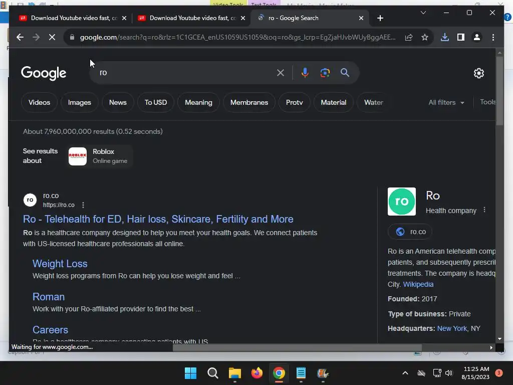
Task: View site information via lock icon
Action: tap(72, 37)
